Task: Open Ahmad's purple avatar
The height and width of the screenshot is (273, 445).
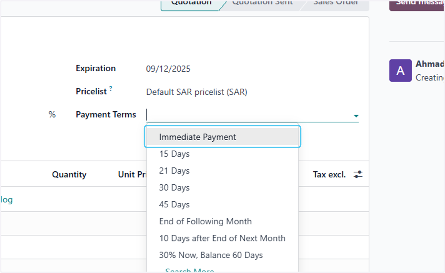Action: point(400,70)
